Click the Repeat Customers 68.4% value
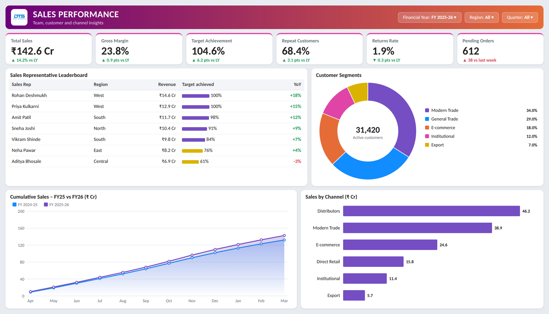This screenshot has height=314, width=549. tap(296, 51)
